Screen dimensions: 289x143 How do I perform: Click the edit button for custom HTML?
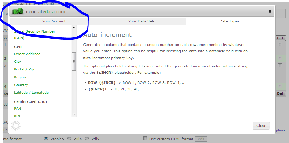pos(201,139)
